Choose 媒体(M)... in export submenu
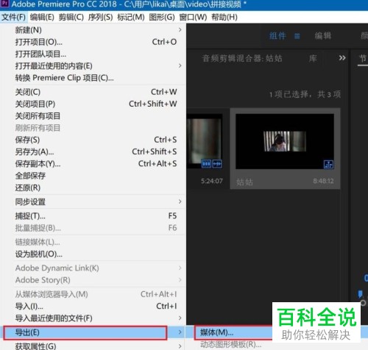 coord(216,332)
